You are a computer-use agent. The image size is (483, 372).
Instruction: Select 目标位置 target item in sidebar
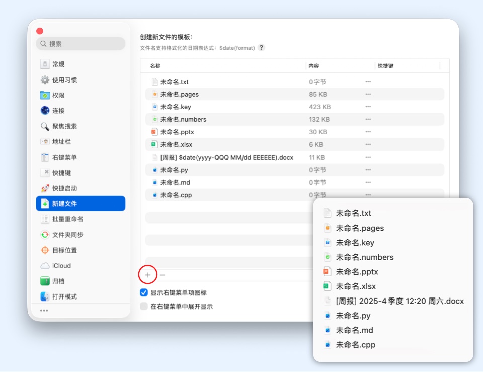point(64,250)
